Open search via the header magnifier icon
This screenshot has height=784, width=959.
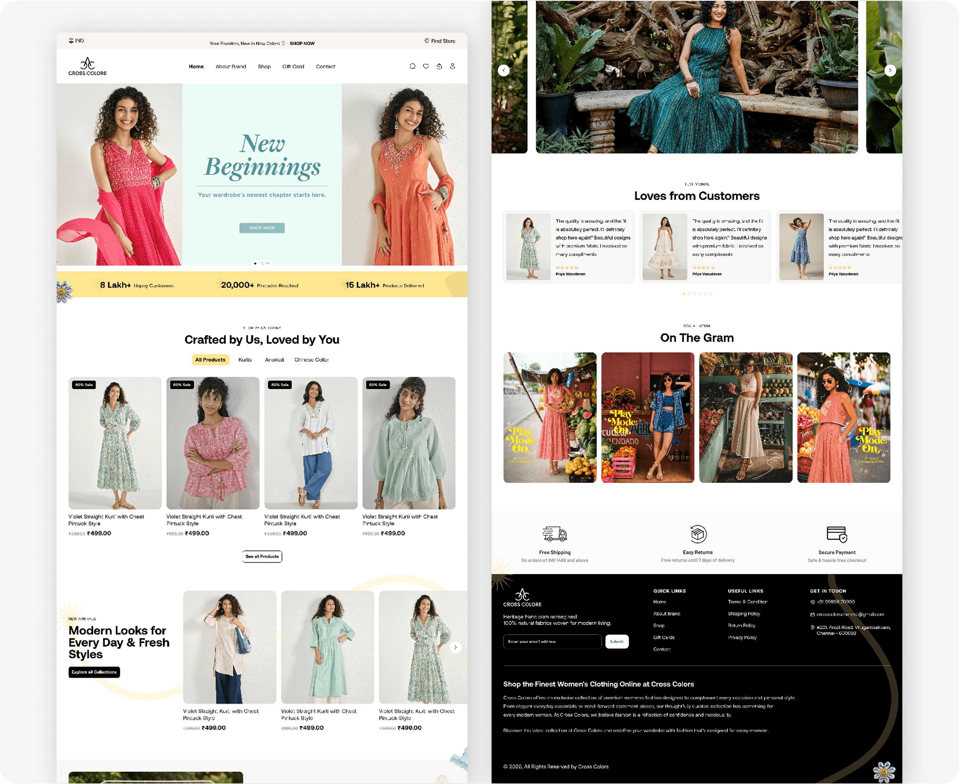[413, 66]
